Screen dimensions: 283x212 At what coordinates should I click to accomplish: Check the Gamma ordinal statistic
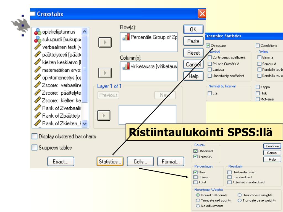(x=260, y=57)
